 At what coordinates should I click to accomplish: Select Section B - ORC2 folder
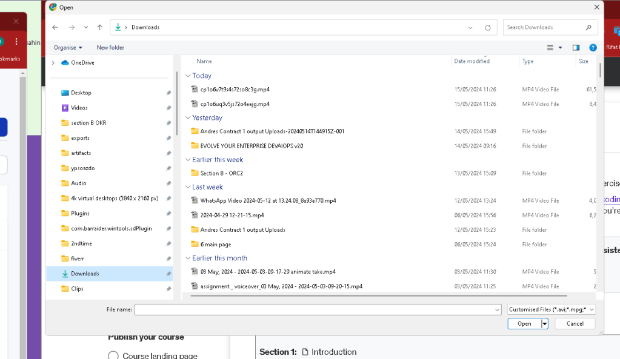(221, 173)
